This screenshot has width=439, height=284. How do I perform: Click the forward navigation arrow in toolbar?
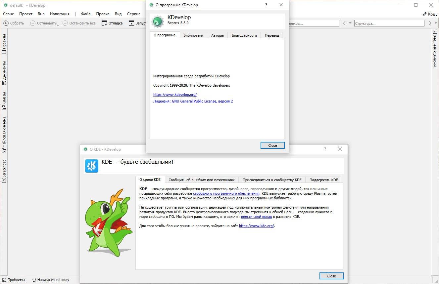430,23
